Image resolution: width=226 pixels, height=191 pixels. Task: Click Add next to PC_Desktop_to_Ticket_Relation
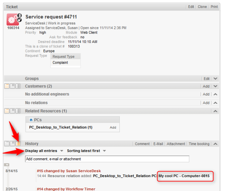pyautogui.click(x=113, y=127)
